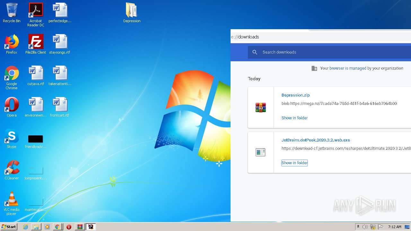This screenshot has height=231, width=411.
Task: Open the Depression folder on desktop
Action: coord(132,13)
